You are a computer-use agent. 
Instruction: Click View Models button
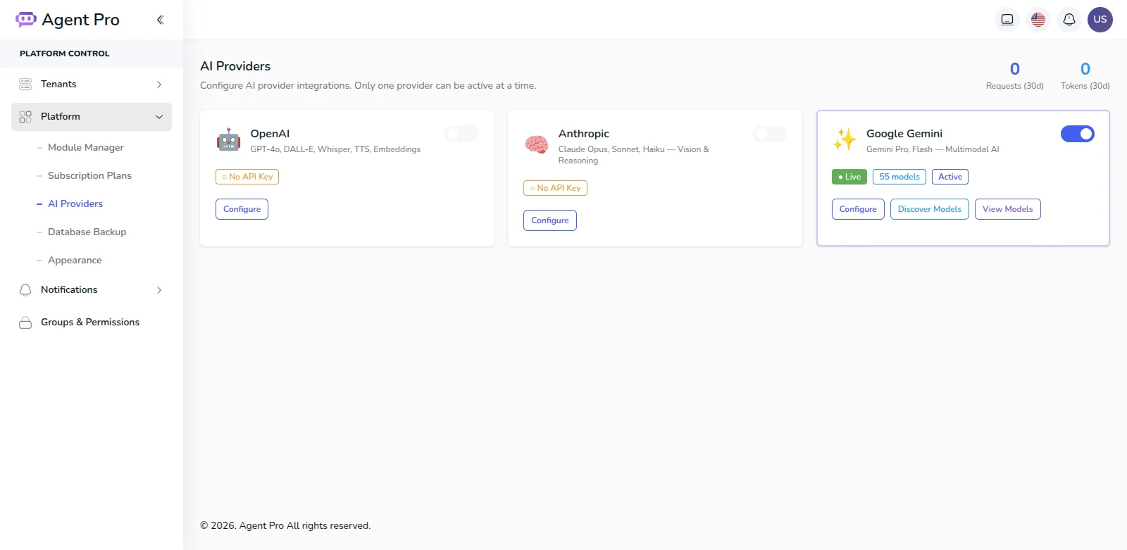[1008, 209]
